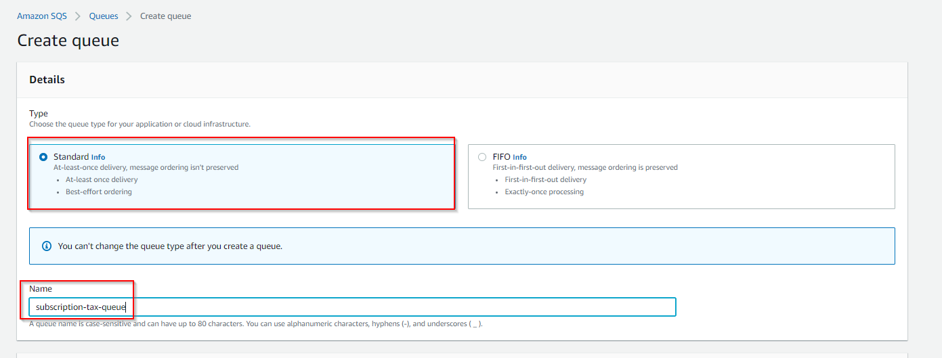Click the Standard tile's "Best-effort ordering" bullet

[98, 192]
